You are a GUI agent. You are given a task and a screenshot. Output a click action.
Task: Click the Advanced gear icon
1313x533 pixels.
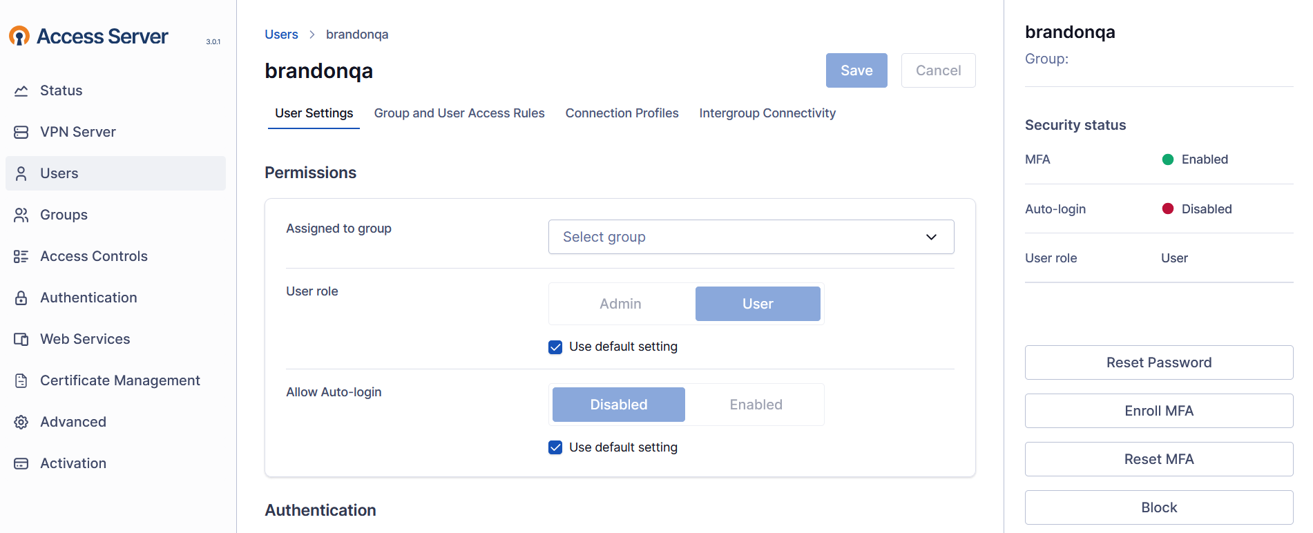click(21, 422)
